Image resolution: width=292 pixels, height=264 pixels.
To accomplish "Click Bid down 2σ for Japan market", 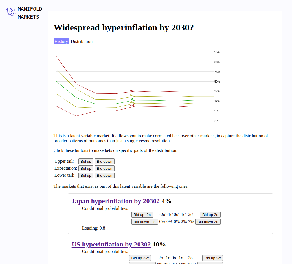I will 208,222.
